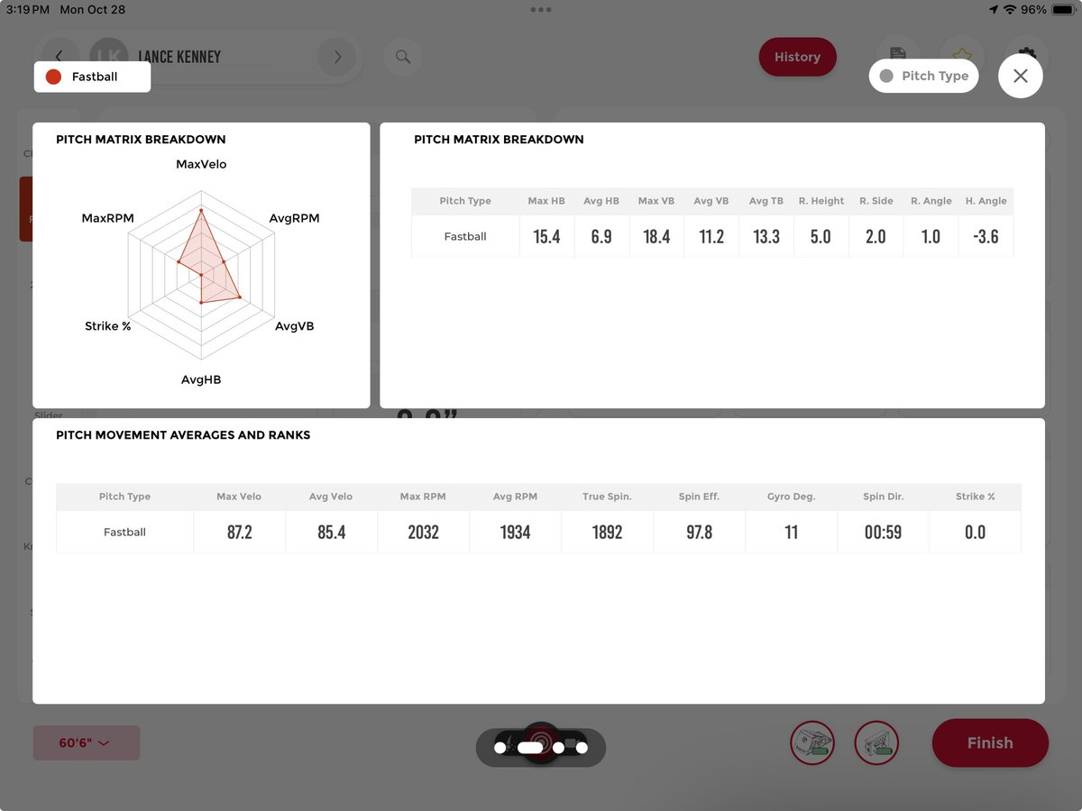Tap the MaxVelo radar axis label
Image resolution: width=1082 pixels, height=811 pixels.
pyautogui.click(x=201, y=164)
